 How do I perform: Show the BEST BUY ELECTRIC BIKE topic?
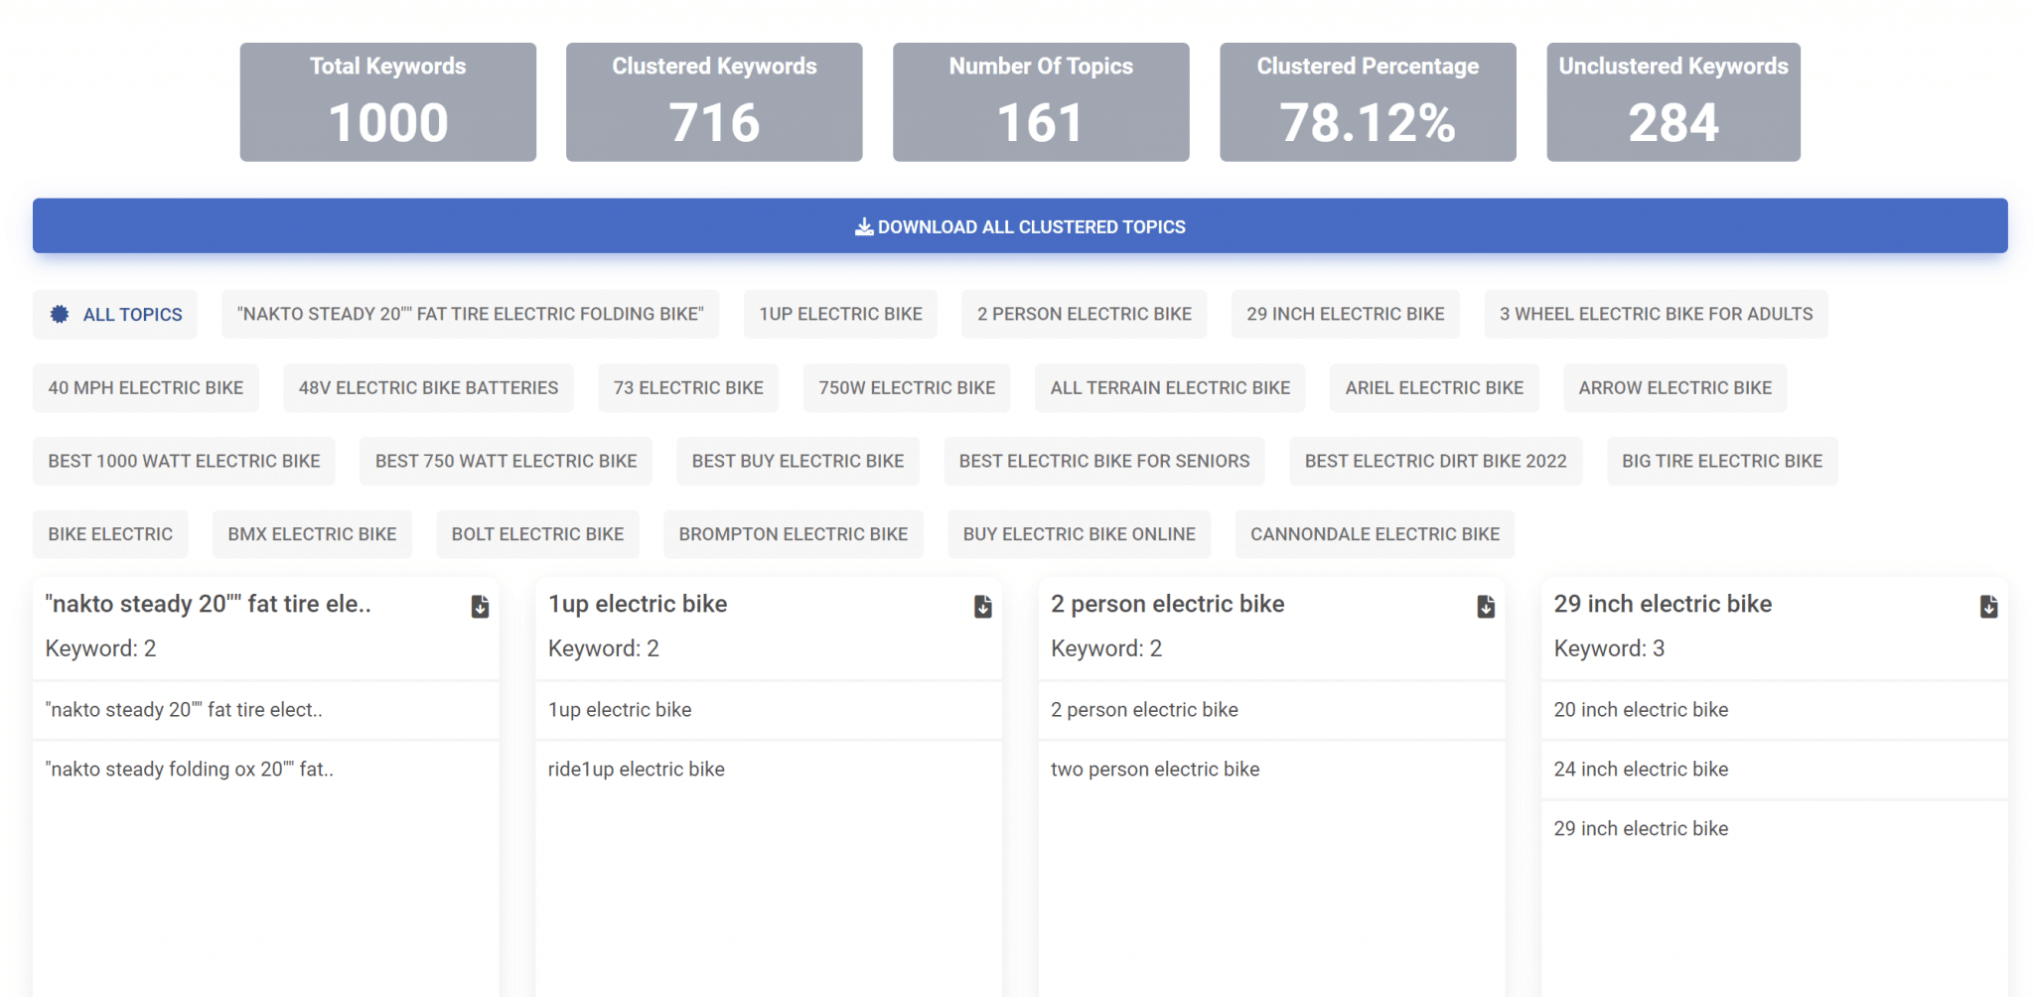798,462
